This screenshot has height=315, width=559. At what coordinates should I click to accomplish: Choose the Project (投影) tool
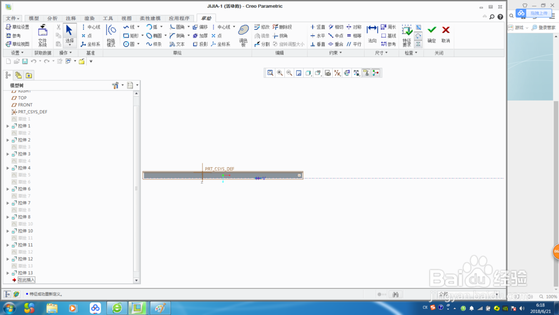pyautogui.click(x=200, y=44)
